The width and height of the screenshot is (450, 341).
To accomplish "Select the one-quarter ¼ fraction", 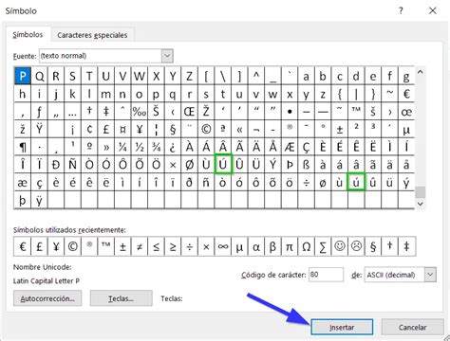I will click(122, 147).
